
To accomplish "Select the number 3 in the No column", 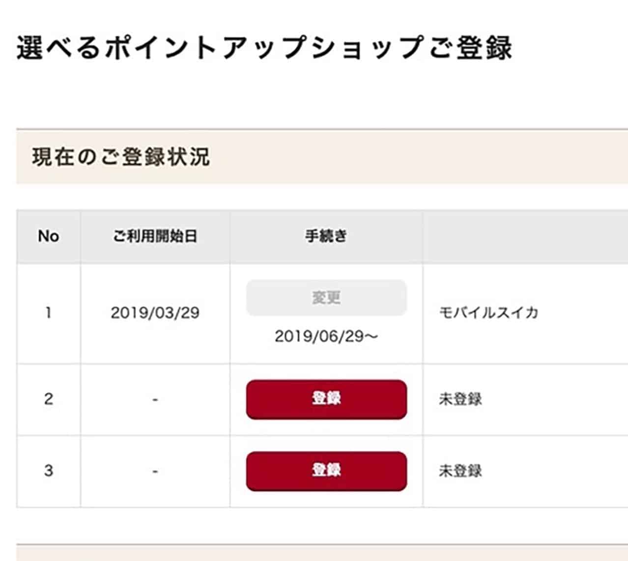I will point(49,469).
